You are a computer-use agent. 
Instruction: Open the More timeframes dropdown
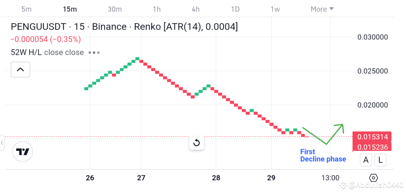click(x=322, y=9)
